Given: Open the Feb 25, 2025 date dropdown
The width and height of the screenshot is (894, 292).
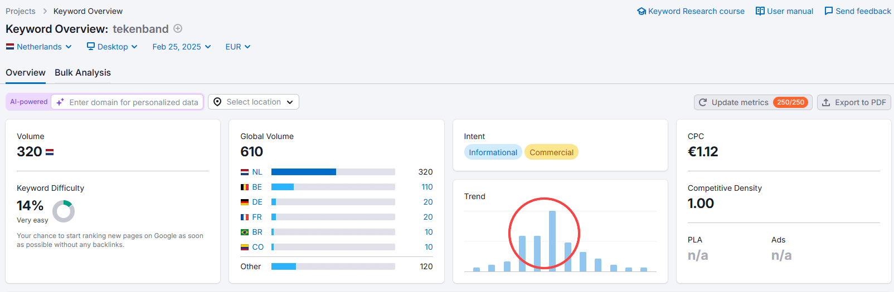Looking at the screenshot, I should click(x=182, y=47).
